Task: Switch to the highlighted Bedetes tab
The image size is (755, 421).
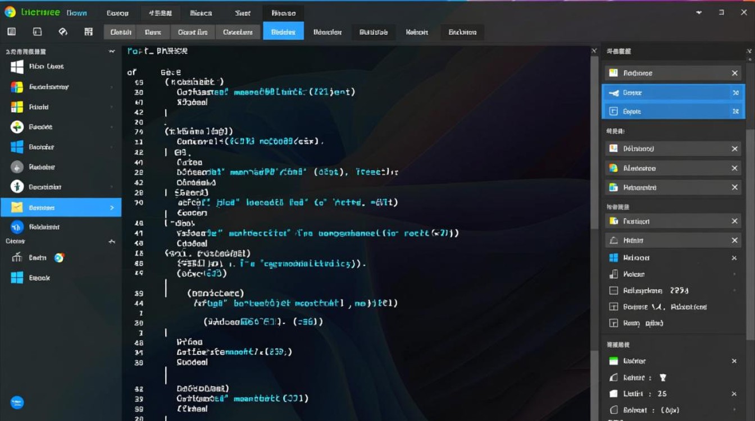Action: (x=283, y=32)
